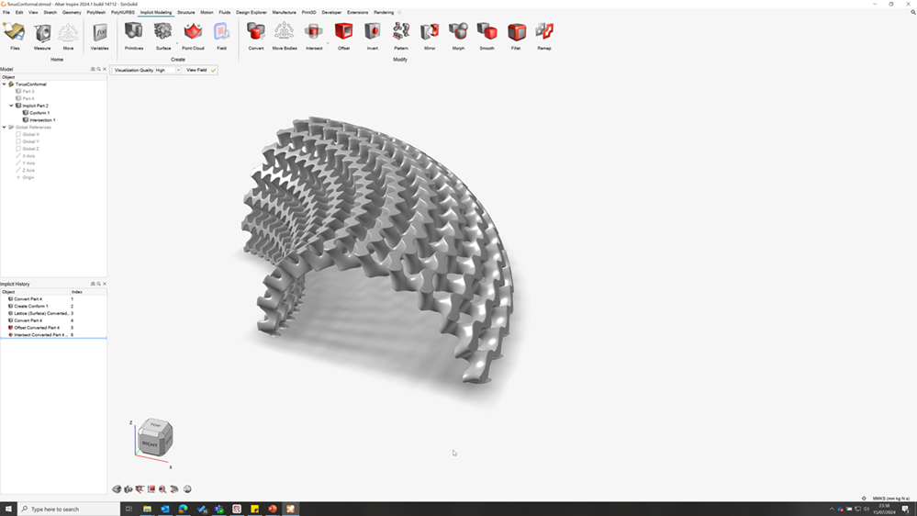Select the Offset tool in Modify group
Viewport: 917px width, 516px height.
(343, 32)
